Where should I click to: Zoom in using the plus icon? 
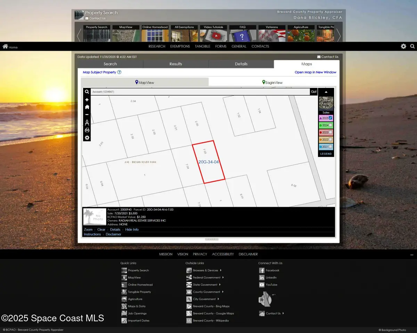coord(87,100)
